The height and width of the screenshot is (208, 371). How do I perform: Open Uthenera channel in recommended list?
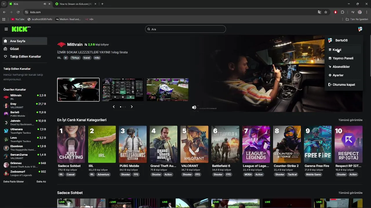[25, 131]
